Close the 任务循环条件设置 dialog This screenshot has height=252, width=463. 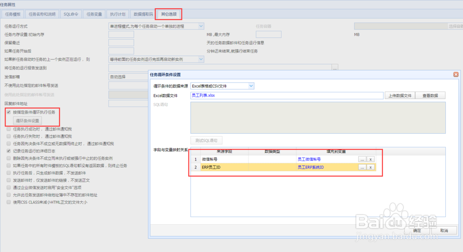tap(456, 74)
